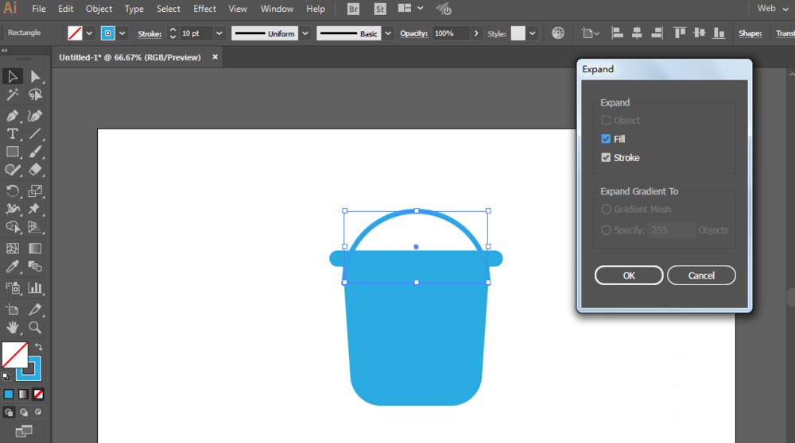The height and width of the screenshot is (443, 795).
Task: Click OK in the Expand dialog
Action: (x=628, y=275)
